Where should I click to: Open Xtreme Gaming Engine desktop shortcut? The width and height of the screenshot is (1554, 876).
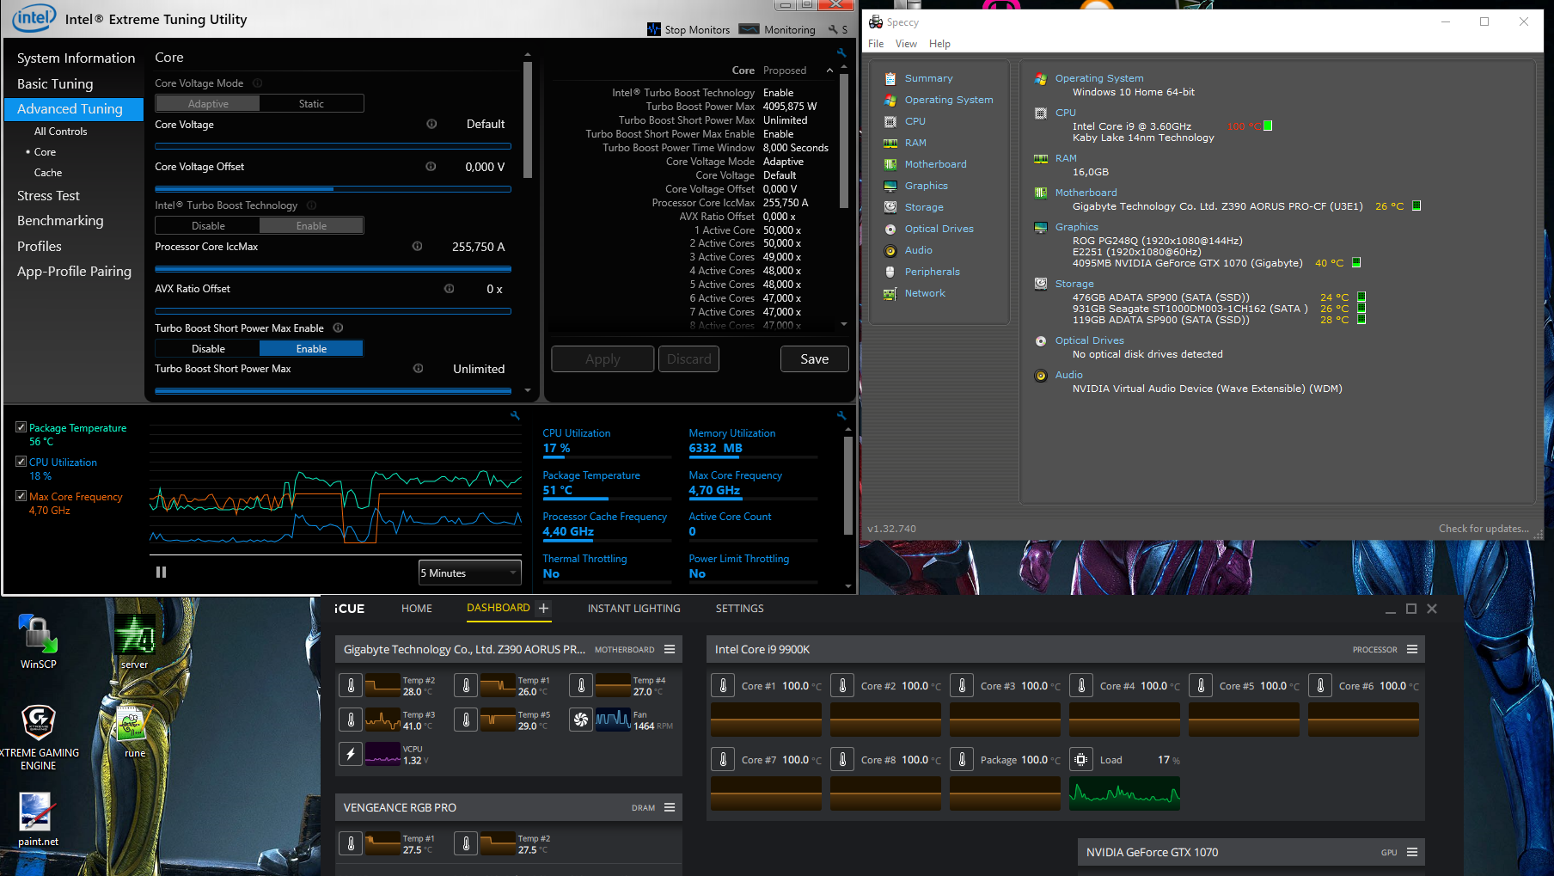(38, 738)
